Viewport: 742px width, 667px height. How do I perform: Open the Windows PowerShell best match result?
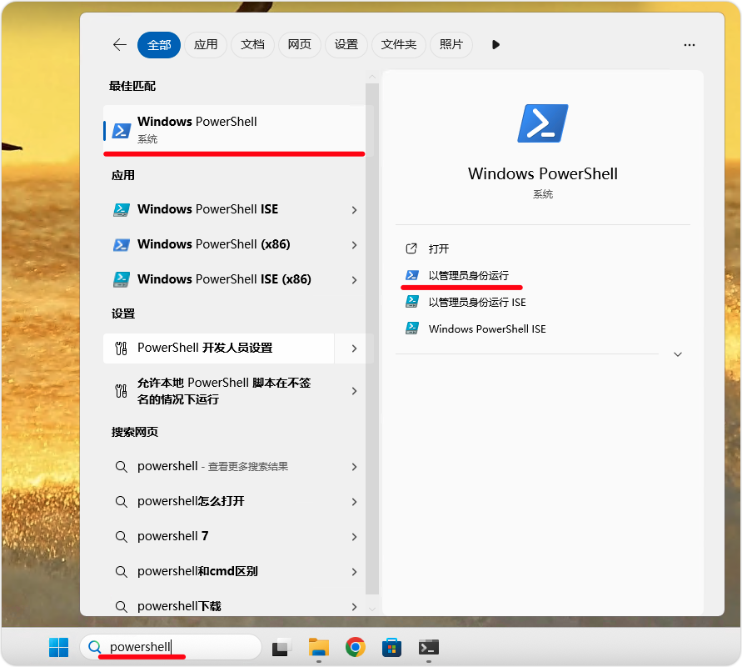(234, 130)
